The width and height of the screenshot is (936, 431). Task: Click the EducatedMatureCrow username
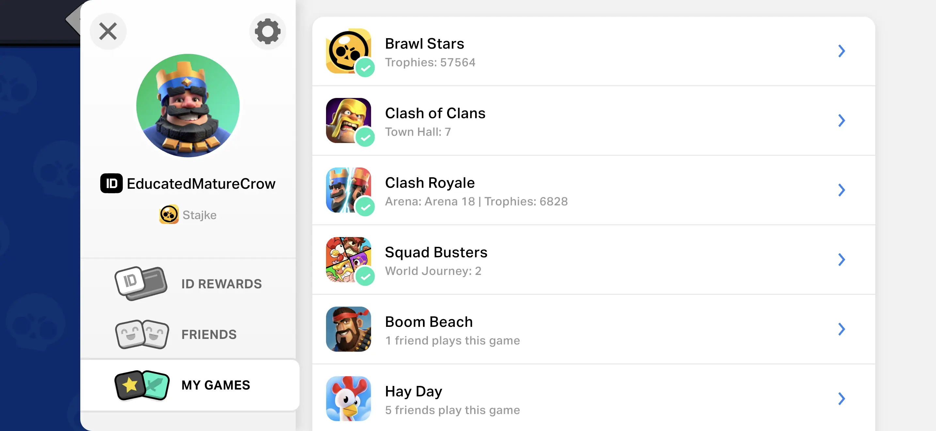(201, 184)
